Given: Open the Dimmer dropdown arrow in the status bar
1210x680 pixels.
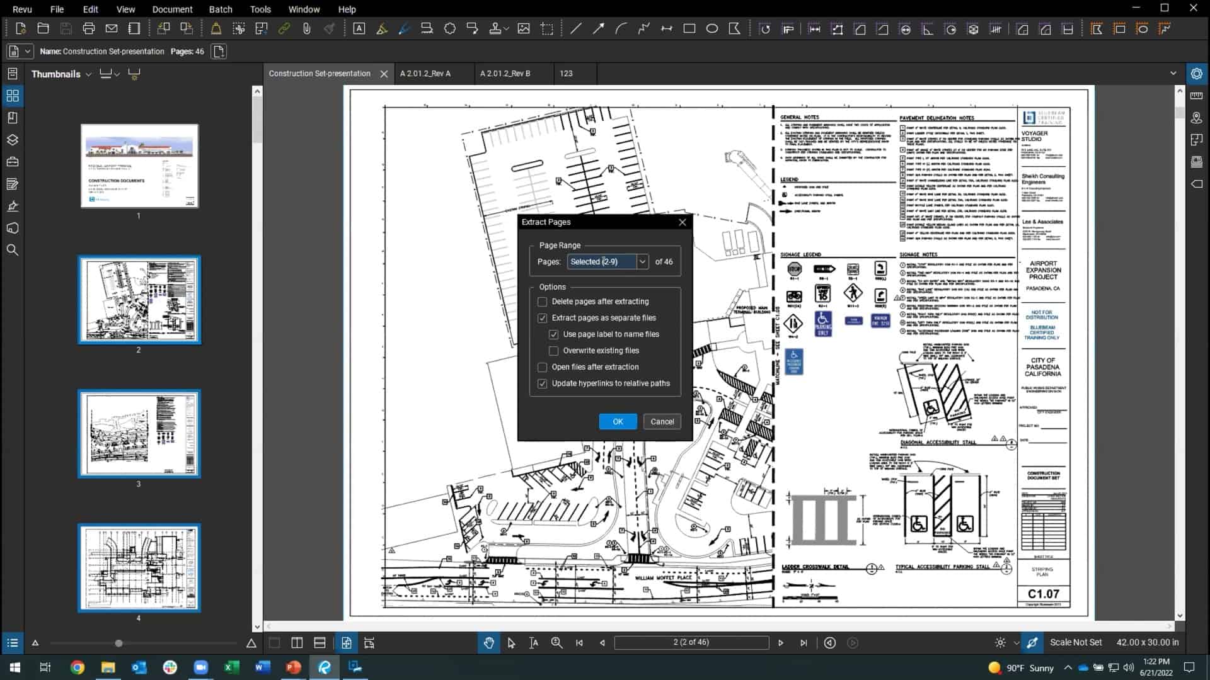Looking at the screenshot, I should [x=1017, y=643].
